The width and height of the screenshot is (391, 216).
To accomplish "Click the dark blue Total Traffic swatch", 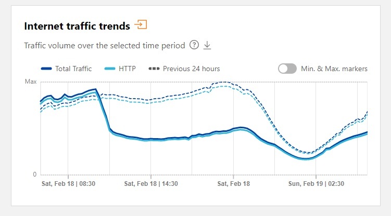I will (x=47, y=69).
